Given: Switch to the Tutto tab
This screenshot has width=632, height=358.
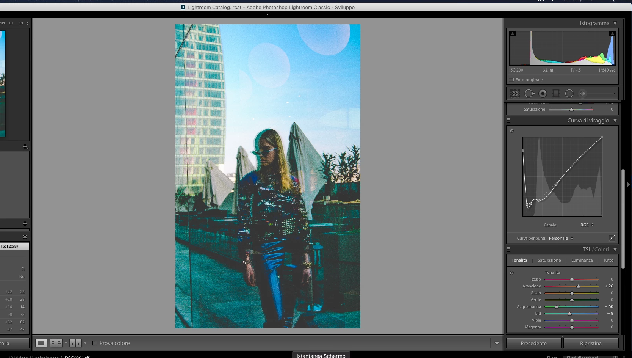Looking at the screenshot, I should pyautogui.click(x=608, y=260).
